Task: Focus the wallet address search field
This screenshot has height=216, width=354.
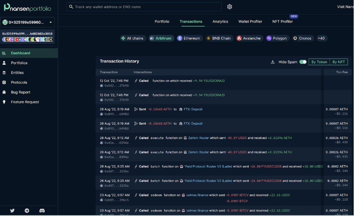Action: point(144,7)
